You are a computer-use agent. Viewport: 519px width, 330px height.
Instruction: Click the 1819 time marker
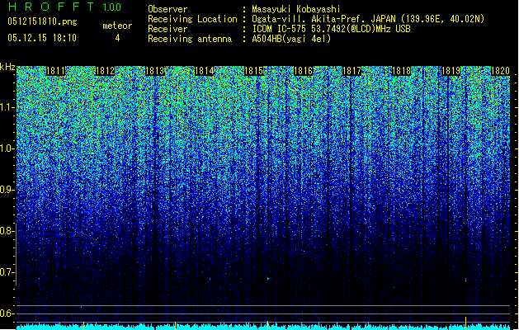(451, 71)
